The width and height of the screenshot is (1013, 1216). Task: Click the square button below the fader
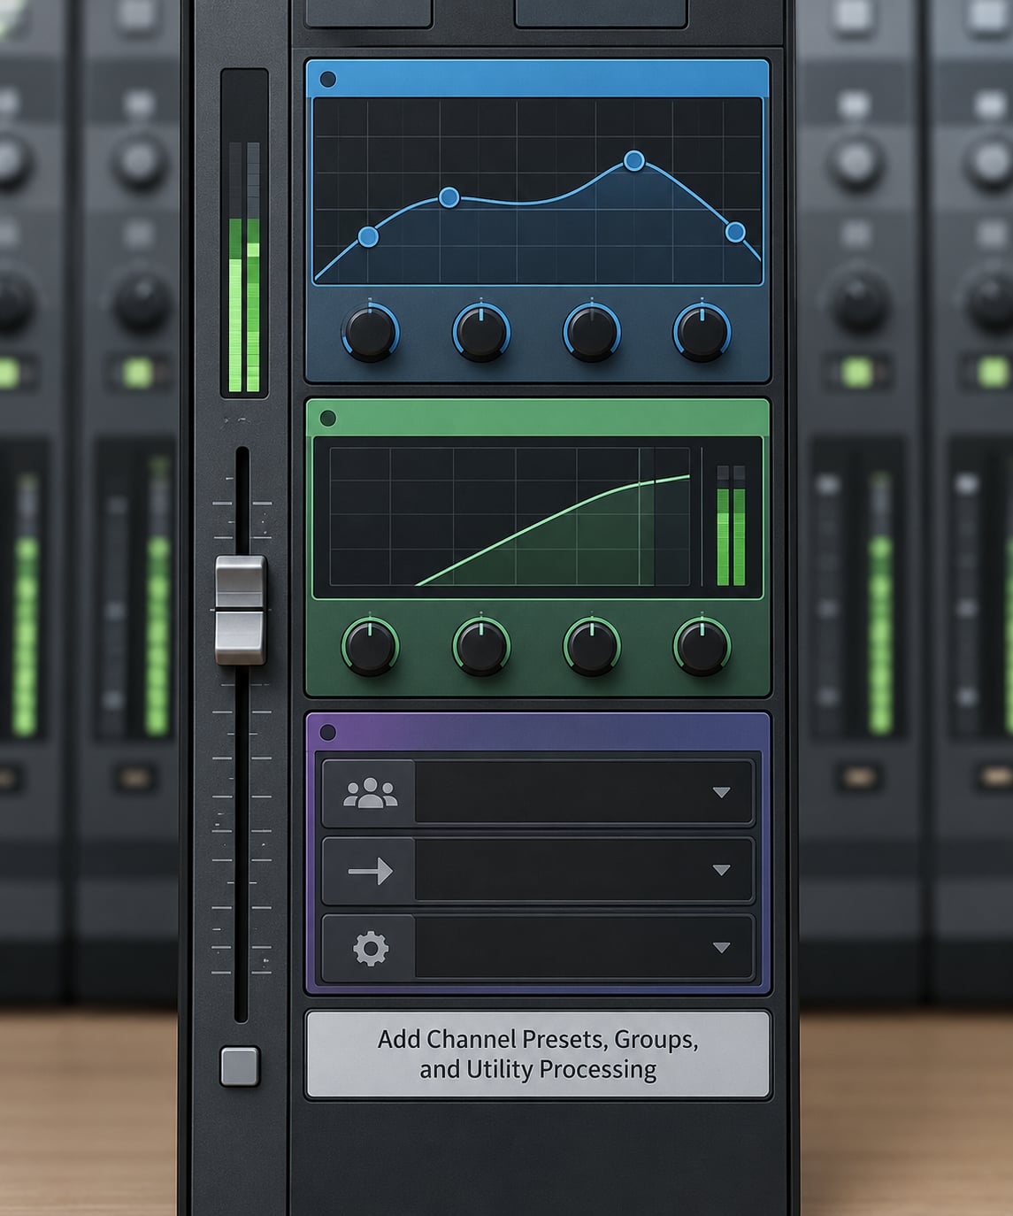[240, 1066]
